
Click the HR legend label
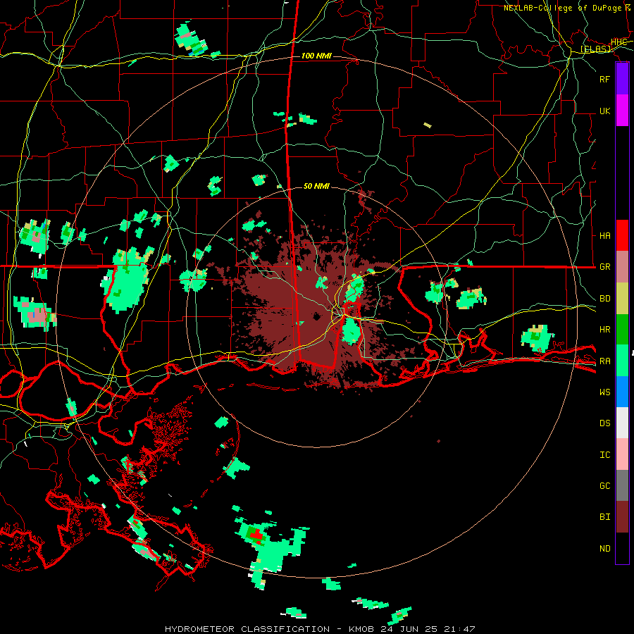(604, 330)
